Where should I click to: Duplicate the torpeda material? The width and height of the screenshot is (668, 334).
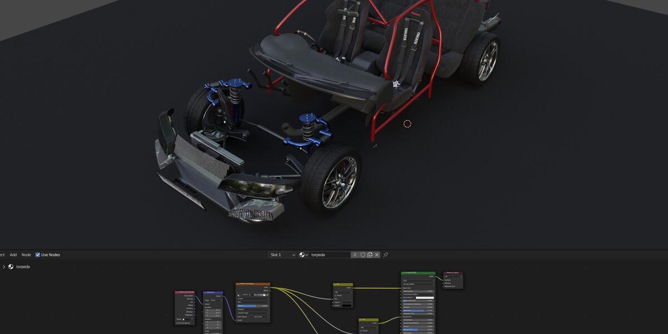370,254
